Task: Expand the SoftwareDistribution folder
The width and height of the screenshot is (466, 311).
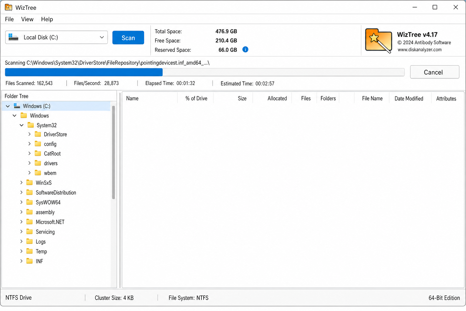Action: (21, 192)
